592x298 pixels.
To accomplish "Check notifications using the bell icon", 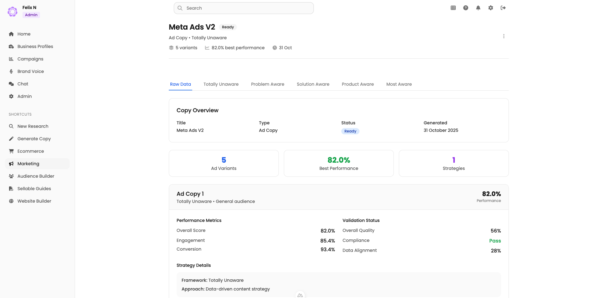I will 478,8.
